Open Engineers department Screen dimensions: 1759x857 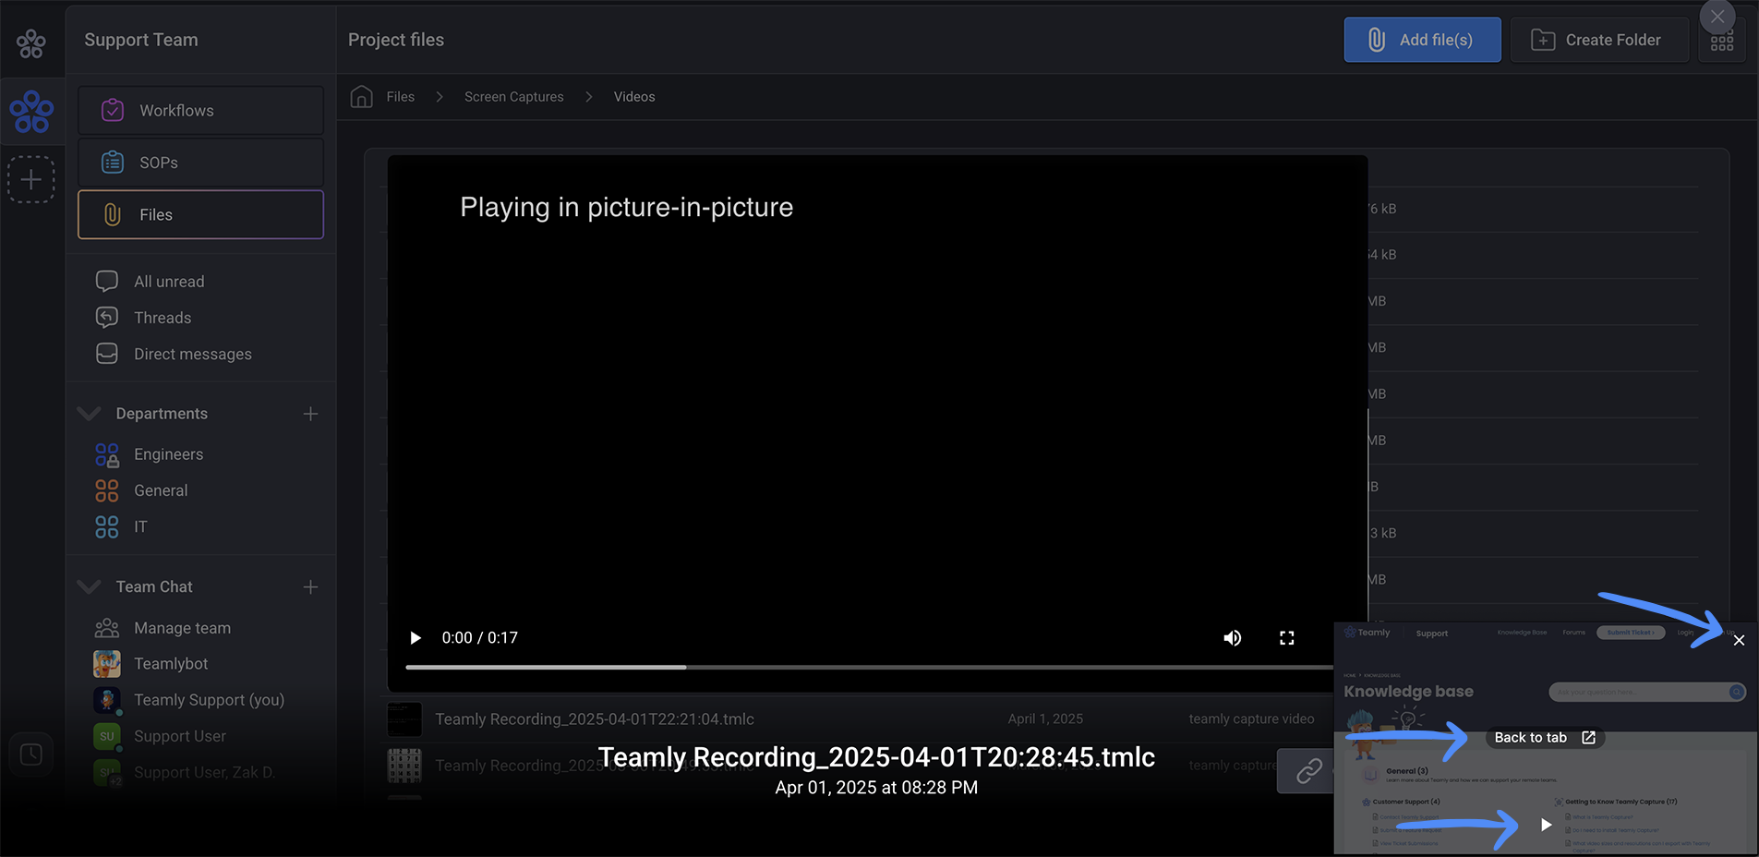(x=168, y=454)
